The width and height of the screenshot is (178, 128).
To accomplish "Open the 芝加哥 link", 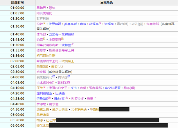I will pos(54,34).
